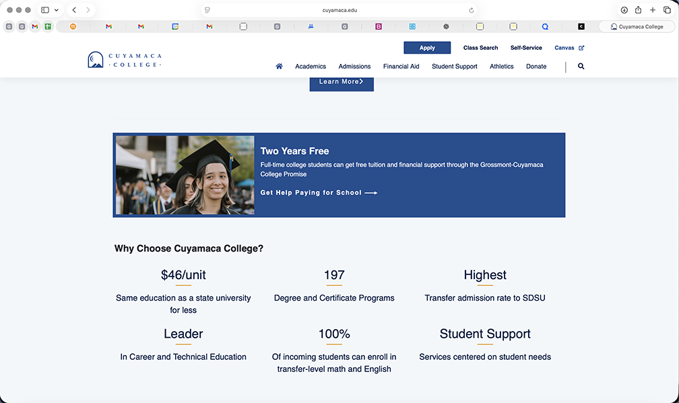Open the Admissions menu
Screen dimensions: 679x403
pyautogui.click(x=354, y=66)
